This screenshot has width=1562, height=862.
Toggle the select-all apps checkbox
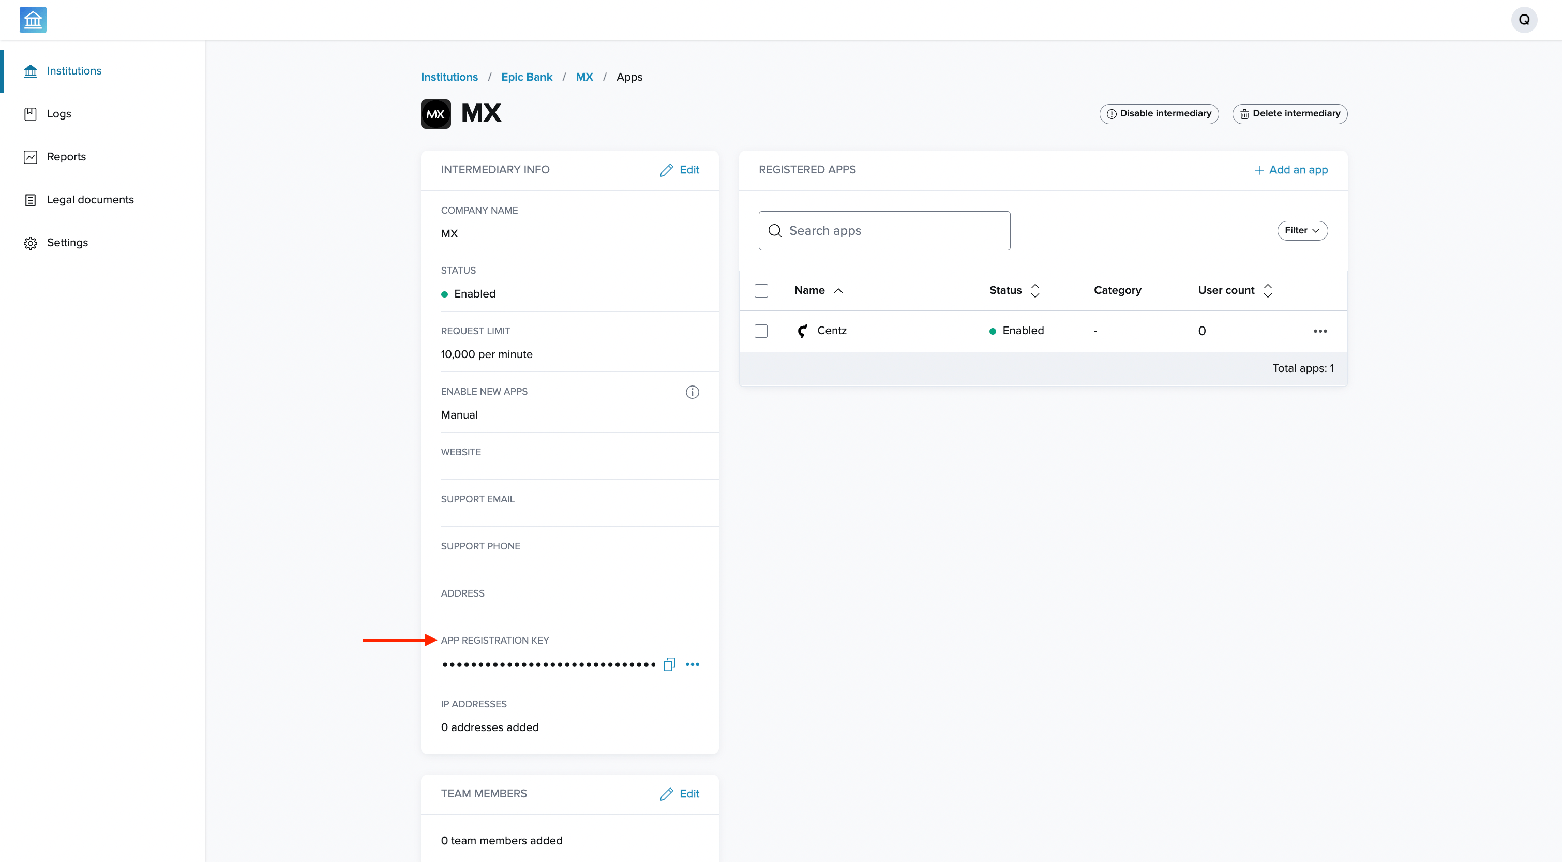click(x=761, y=291)
